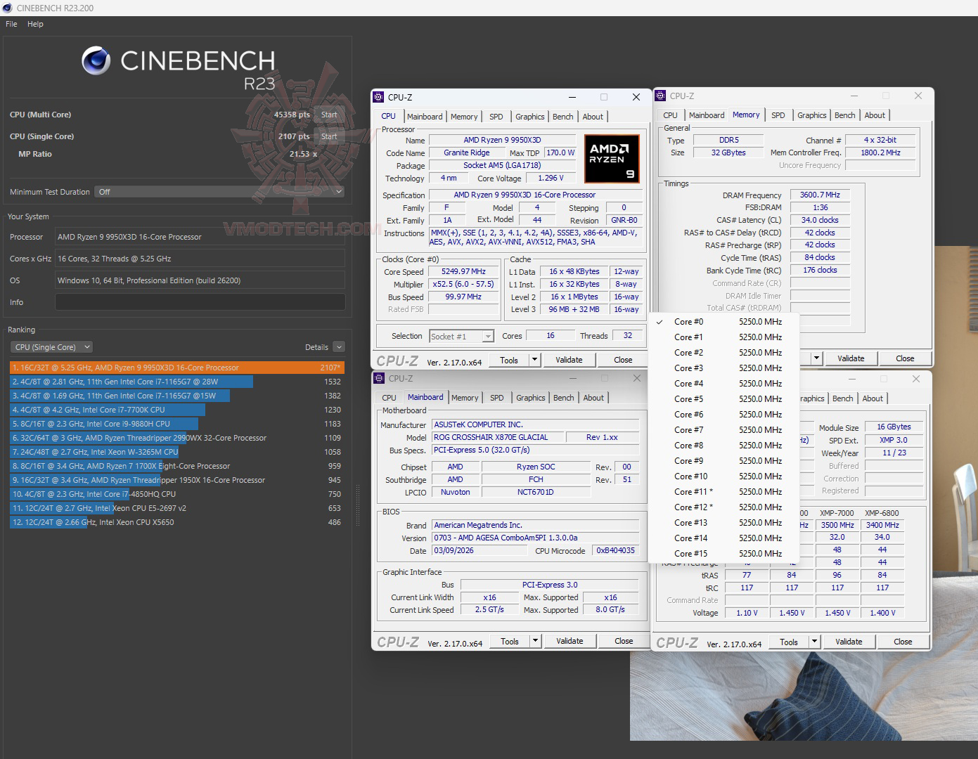The width and height of the screenshot is (978, 759).
Task: Click the Close button in the CPU-Z CPU window
Action: pyautogui.click(x=623, y=360)
